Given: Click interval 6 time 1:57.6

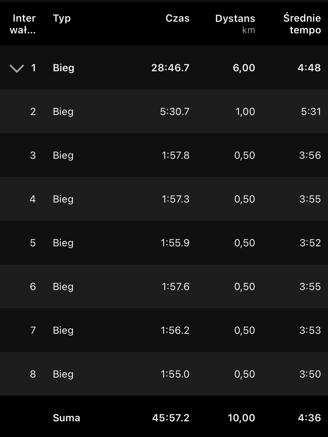Looking at the screenshot, I should point(175,287).
